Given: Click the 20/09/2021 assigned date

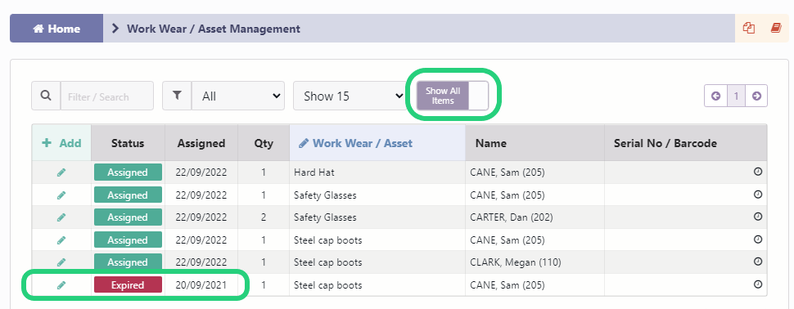Looking at the screenshot, I should point(201,285).
